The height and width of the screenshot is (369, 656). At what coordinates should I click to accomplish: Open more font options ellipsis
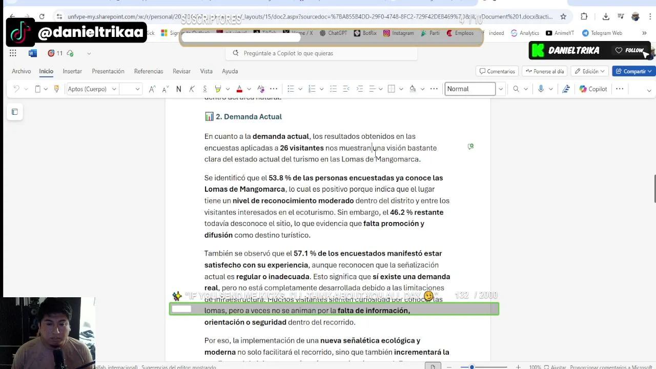pos(274,89)
